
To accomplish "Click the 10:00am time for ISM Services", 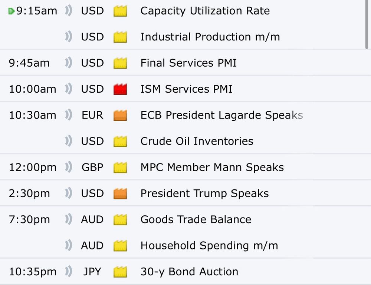I will 32,89.
